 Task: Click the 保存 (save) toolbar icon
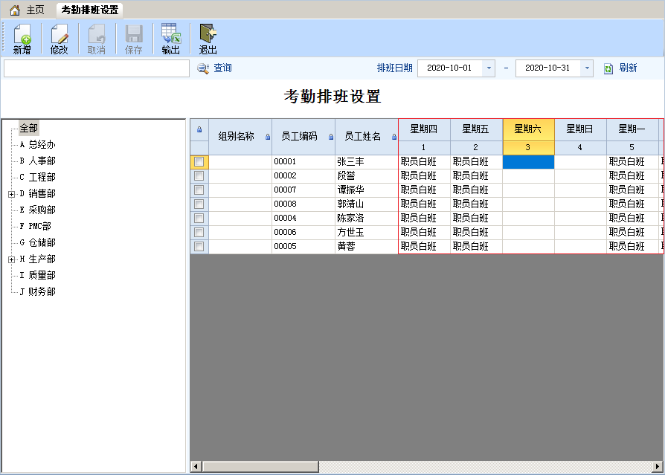coord(134,39)
